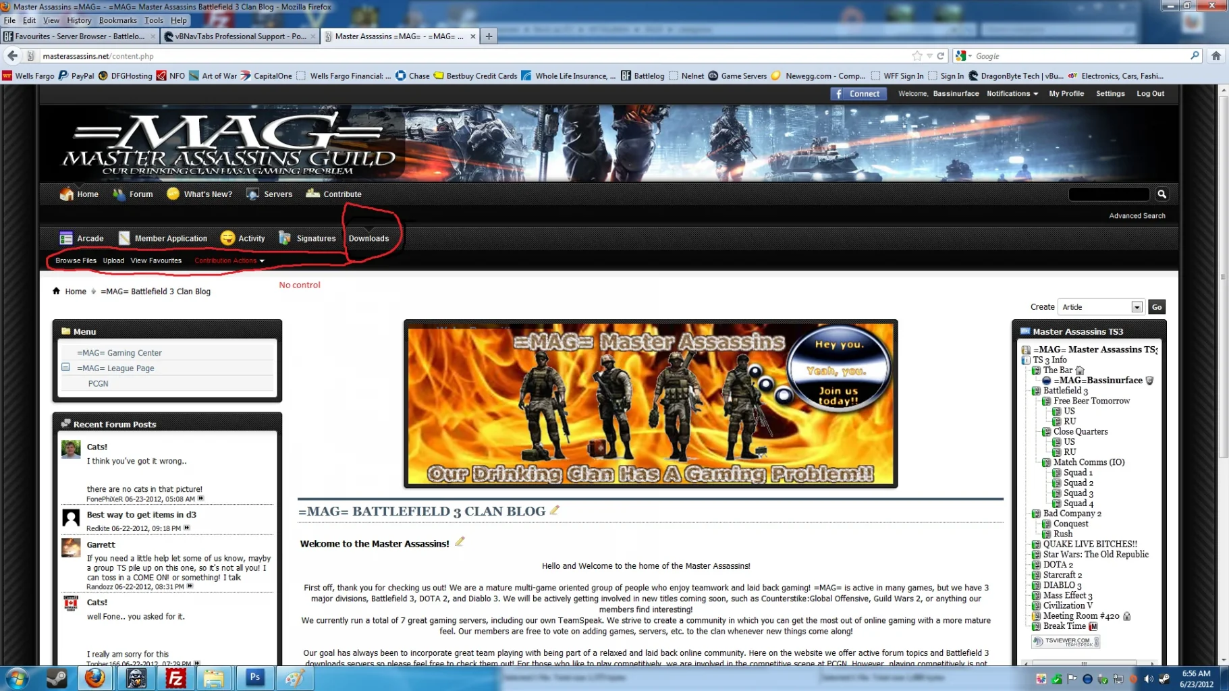Open Photoshop from the taskbar

click(x=254, y=678)
